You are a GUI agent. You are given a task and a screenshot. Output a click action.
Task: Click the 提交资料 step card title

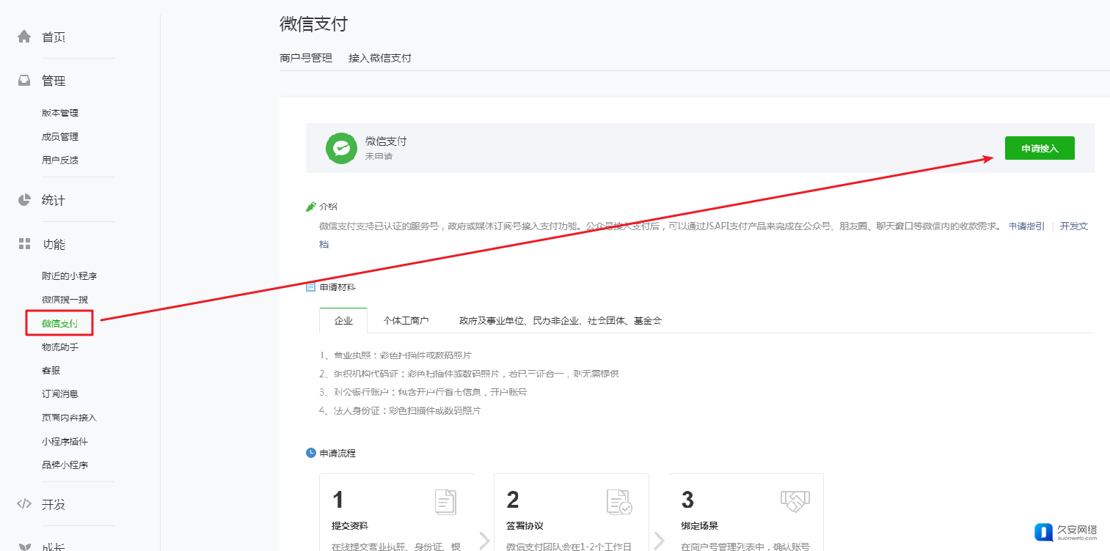click(350, 526)
